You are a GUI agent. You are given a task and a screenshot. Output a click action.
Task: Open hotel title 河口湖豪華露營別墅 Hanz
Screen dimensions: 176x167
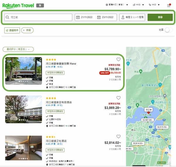pos(61,64)
